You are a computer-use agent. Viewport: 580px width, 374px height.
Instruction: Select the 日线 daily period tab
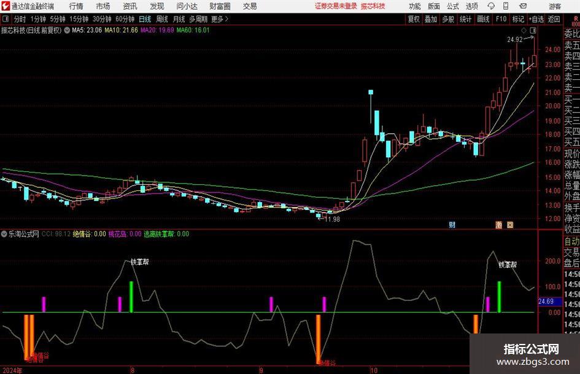pyautogui.click(x=145, y=19)
